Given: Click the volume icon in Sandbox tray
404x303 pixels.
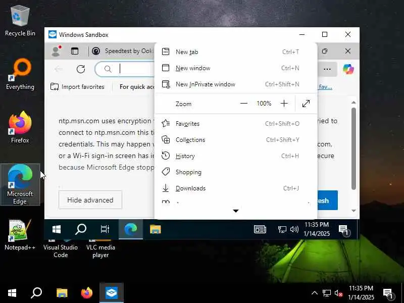Looking at the screenshot, I should [x=294, y=229].
